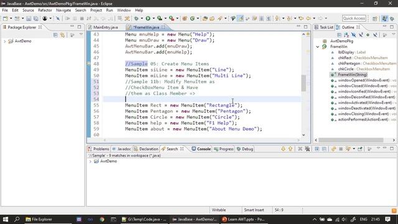The width and height of the screenshot is (398, 224).
Task: Toggle Sort in Outline toolbar
Action: point(346,35)
